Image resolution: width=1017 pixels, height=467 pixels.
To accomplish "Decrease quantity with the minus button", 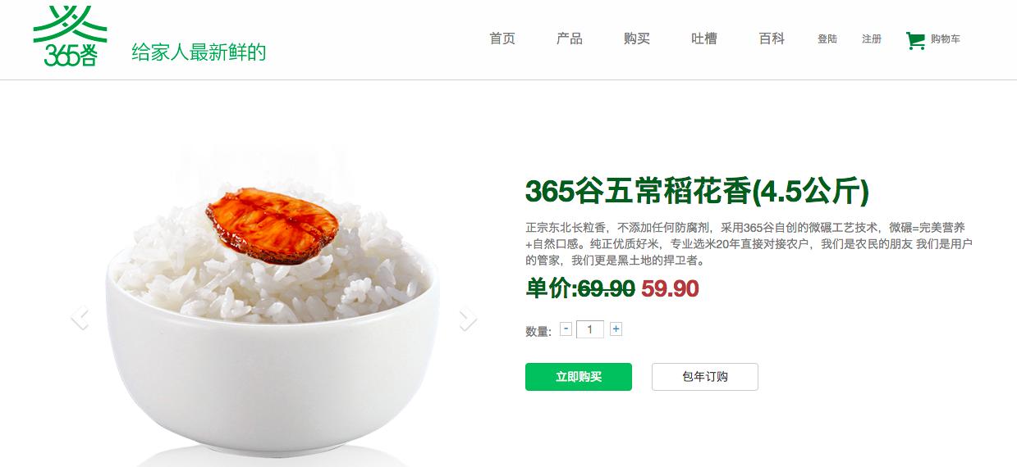I will point(566,329).
